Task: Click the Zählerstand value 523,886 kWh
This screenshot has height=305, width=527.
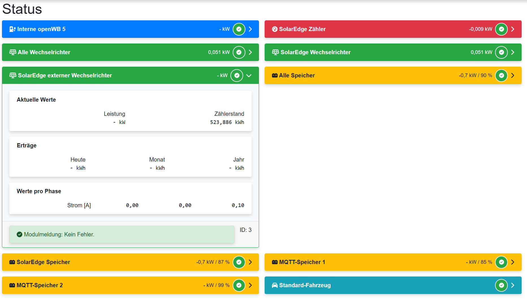Action: [227, 122]
